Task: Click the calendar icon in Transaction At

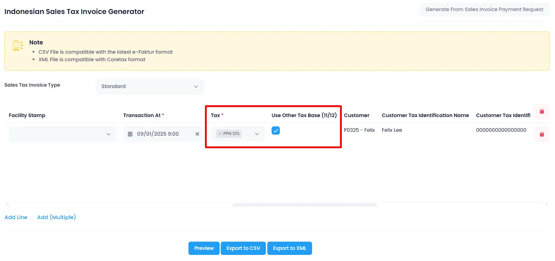Action: 130,134
